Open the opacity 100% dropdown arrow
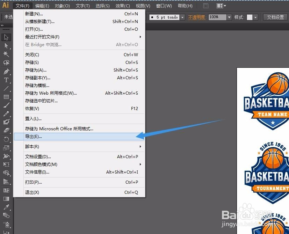Screen dimensions: 289x234 pyautogui.click(x=229, y=17)
